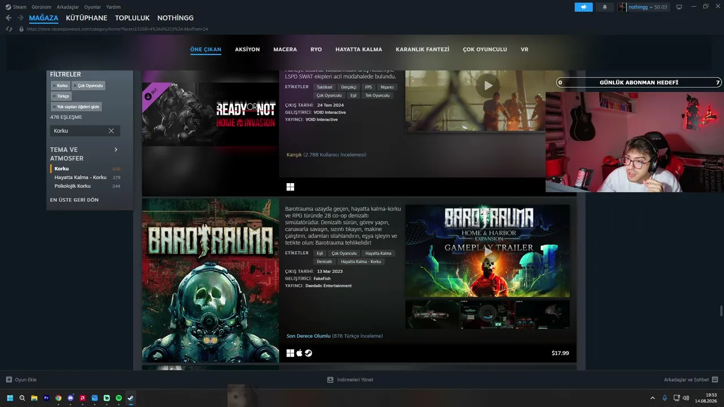Select the AKSİYON category tab
The image size is (724, 407).
pyautogui.click(x=247, y=49)
